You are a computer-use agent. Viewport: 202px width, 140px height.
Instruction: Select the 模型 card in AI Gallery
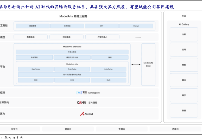184,65
